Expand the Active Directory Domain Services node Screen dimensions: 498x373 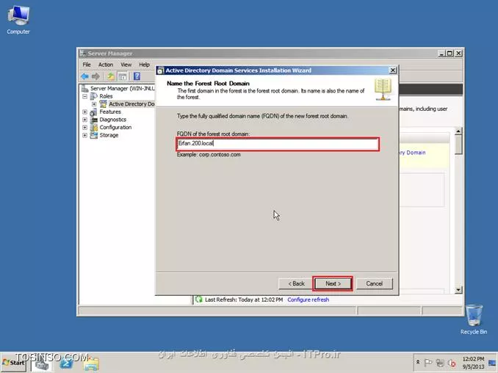pos(94,104)
